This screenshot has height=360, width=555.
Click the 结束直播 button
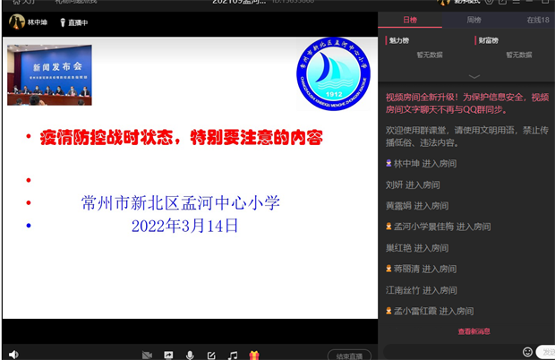[348, 356]
